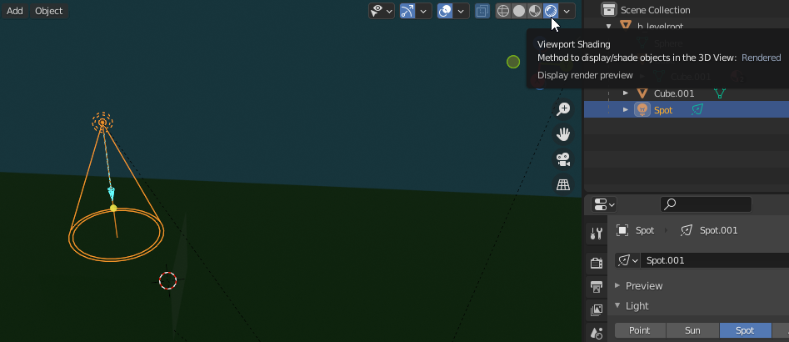Click the Spot light data icon in outliner
The height and width of the screenshot is (342, 789).
click(697, 110)
